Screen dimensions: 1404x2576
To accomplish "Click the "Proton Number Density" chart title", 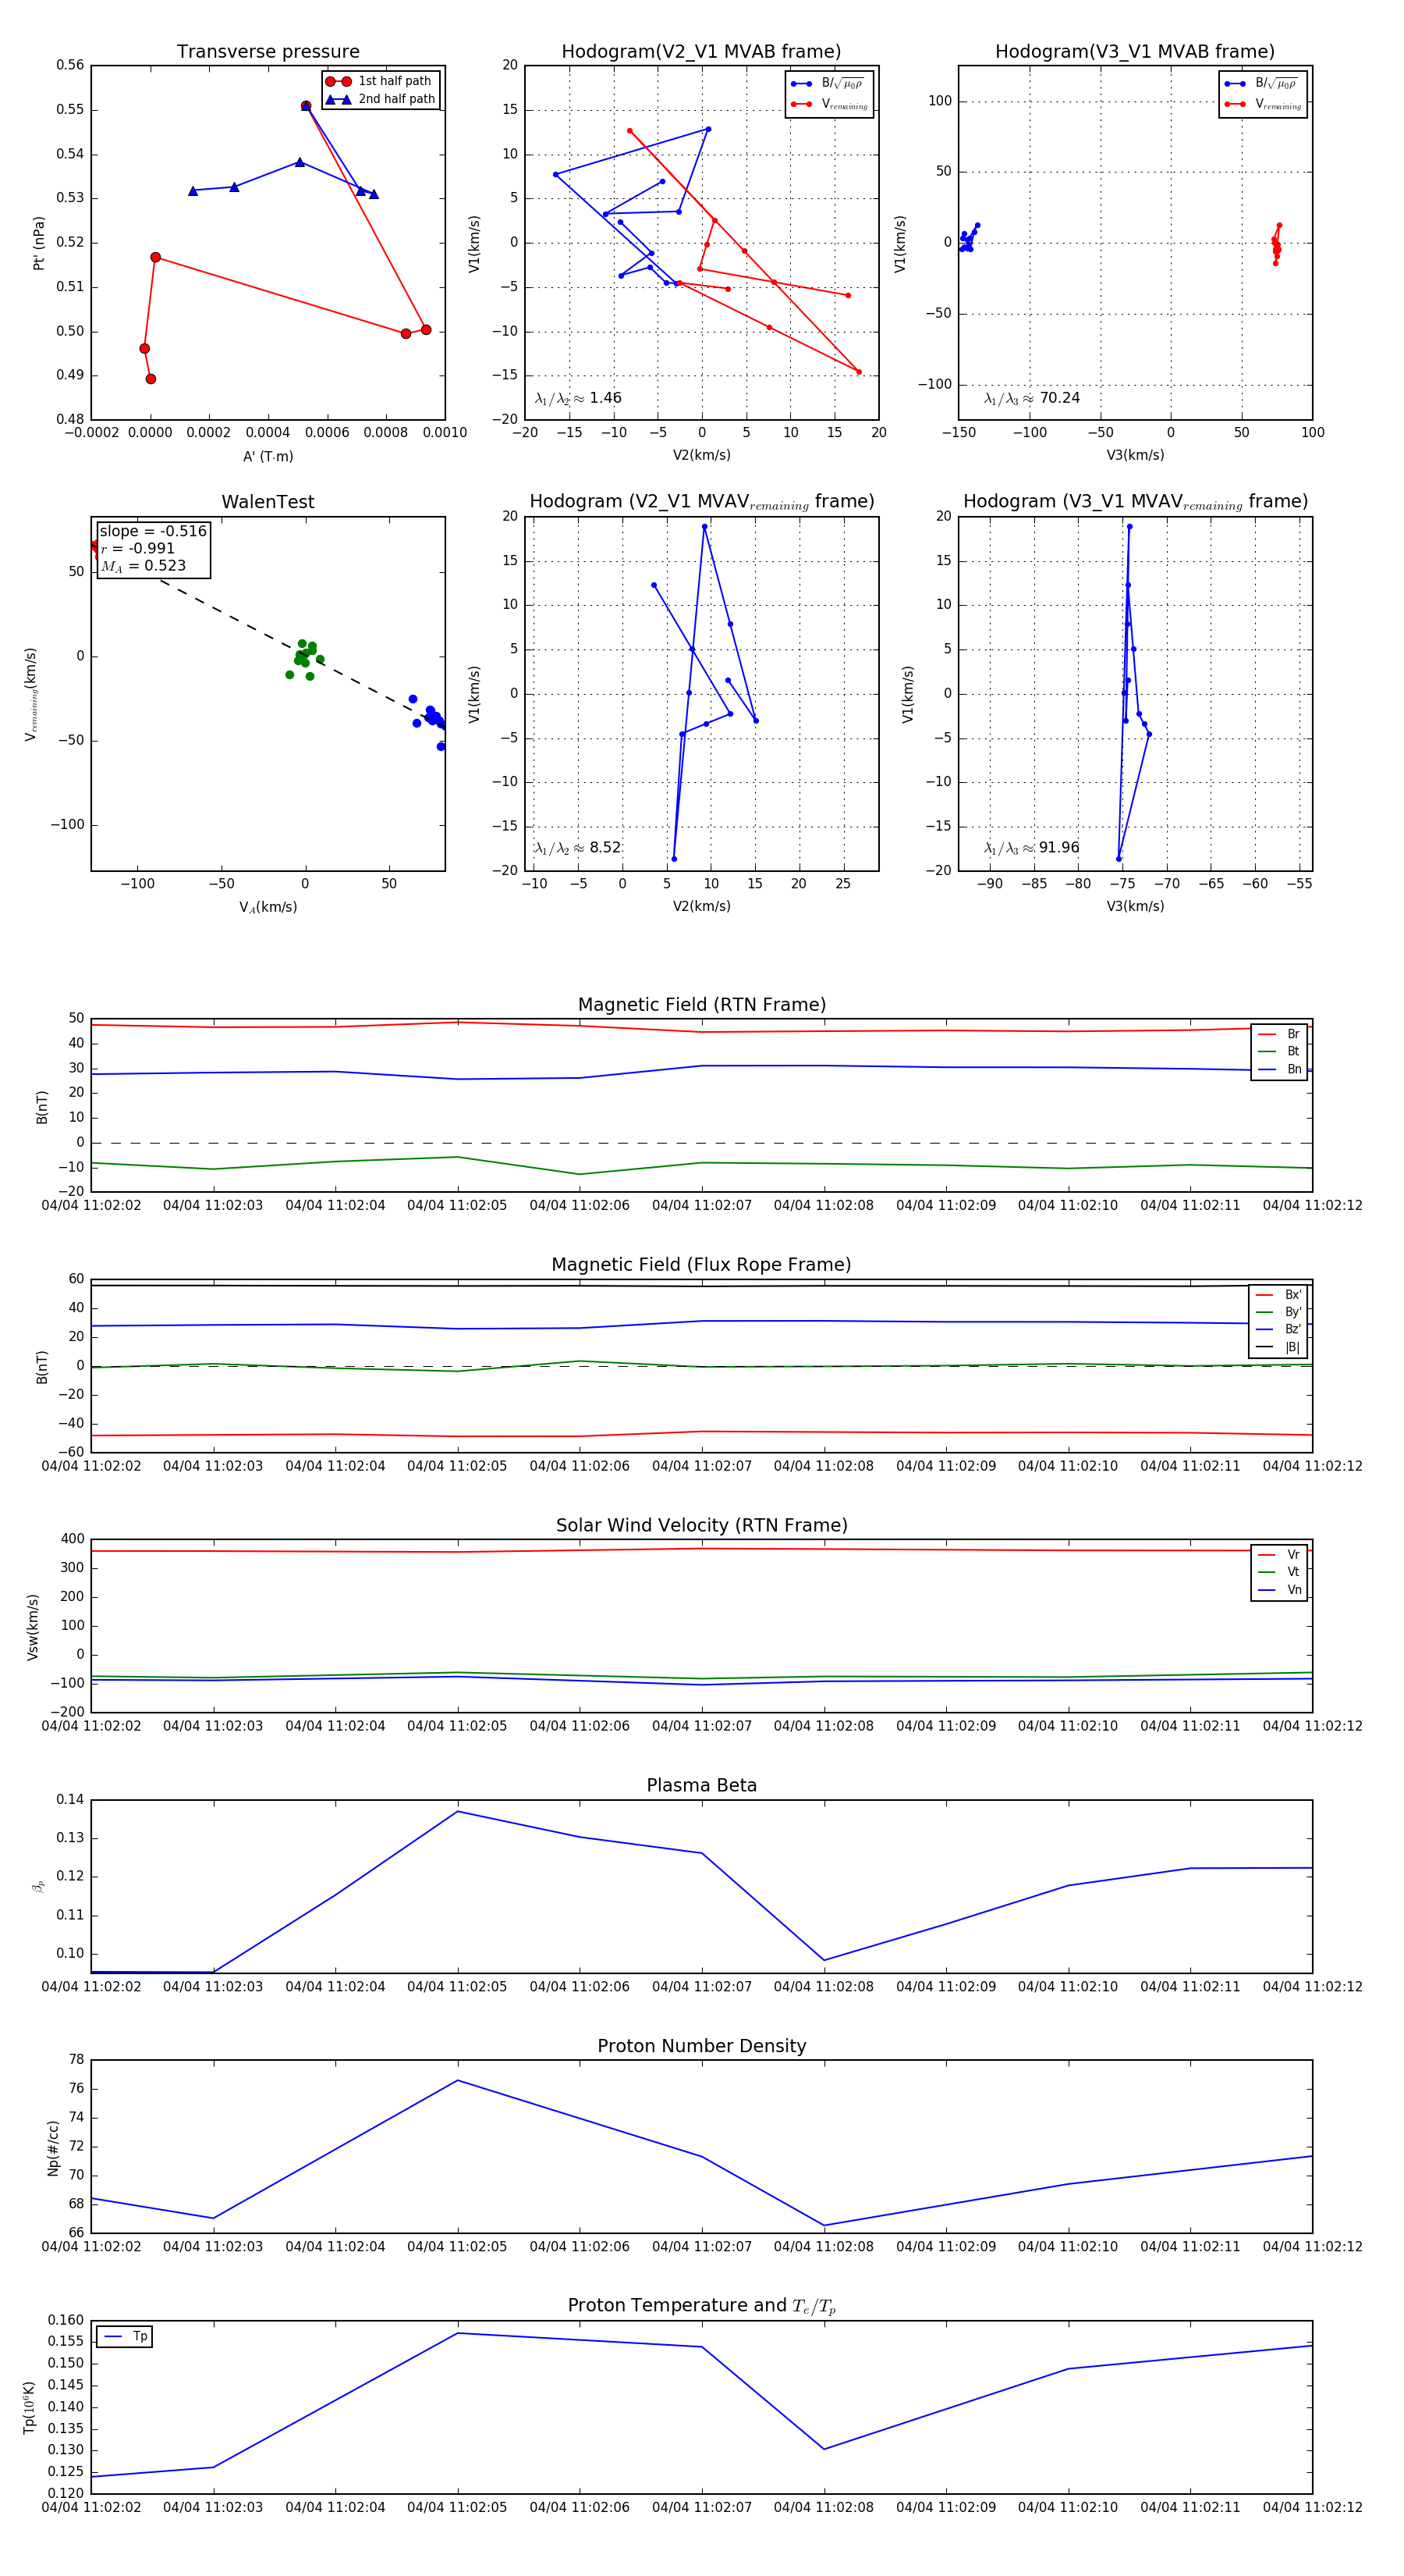I will tap(701, 2046).
